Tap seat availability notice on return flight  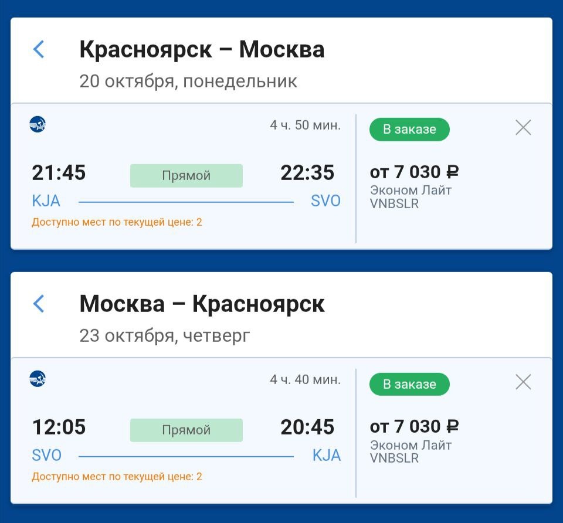click(117, 477)
